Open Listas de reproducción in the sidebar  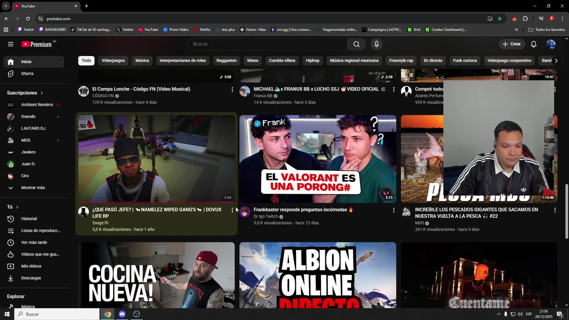34,231
